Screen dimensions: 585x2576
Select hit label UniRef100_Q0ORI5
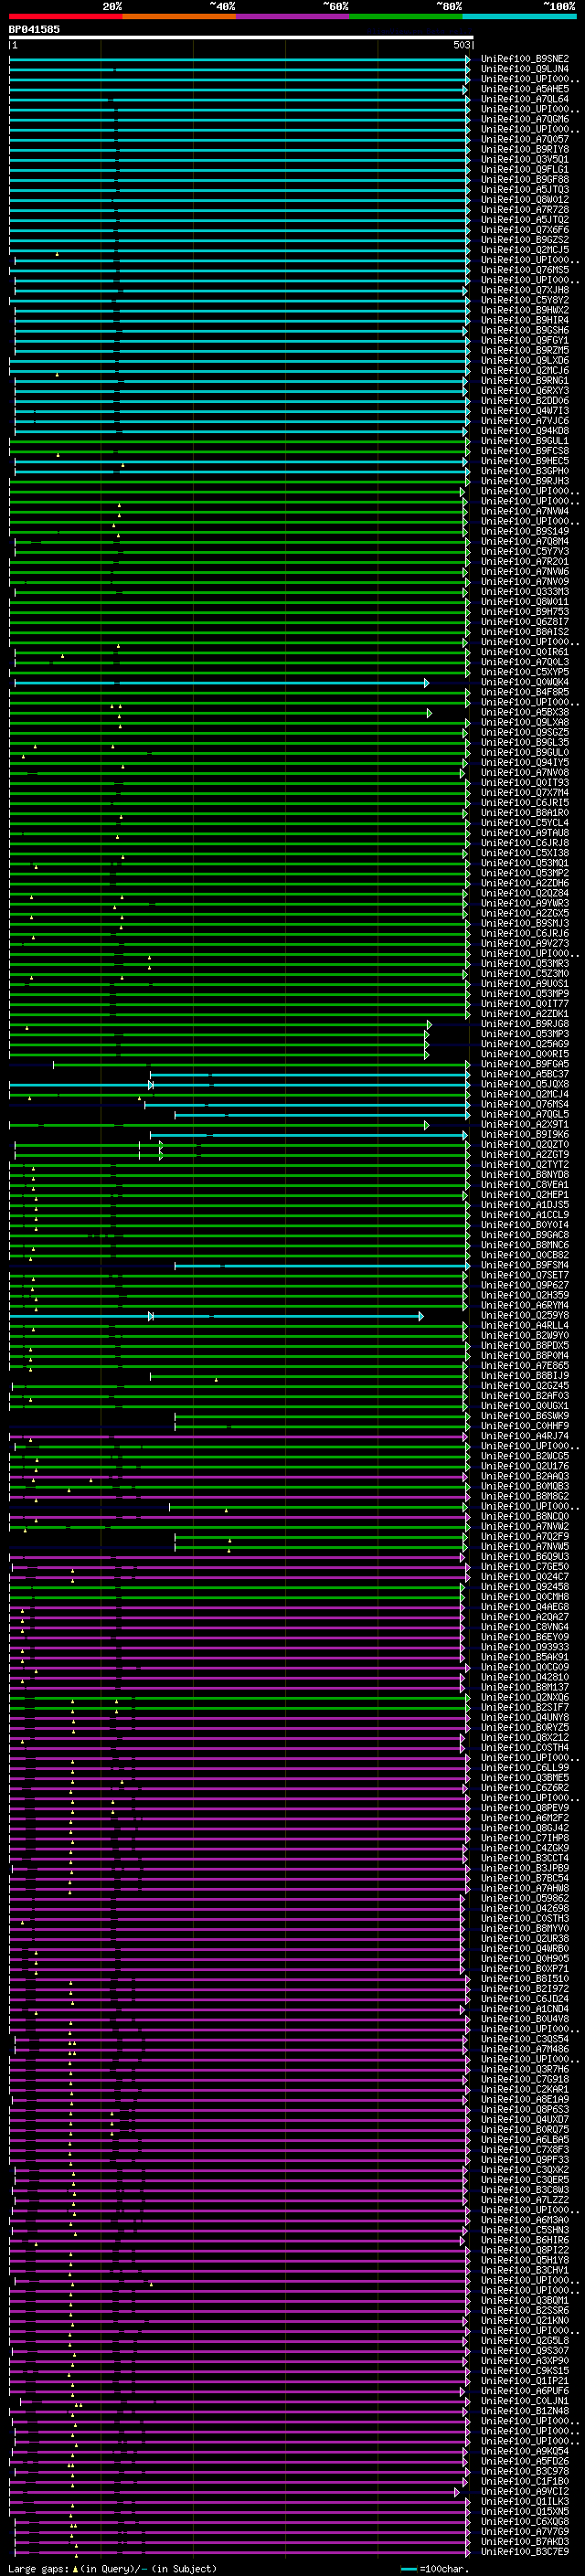[525, 1054]
